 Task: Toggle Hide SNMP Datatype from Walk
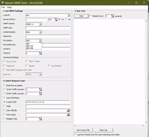tap(4, 70)
